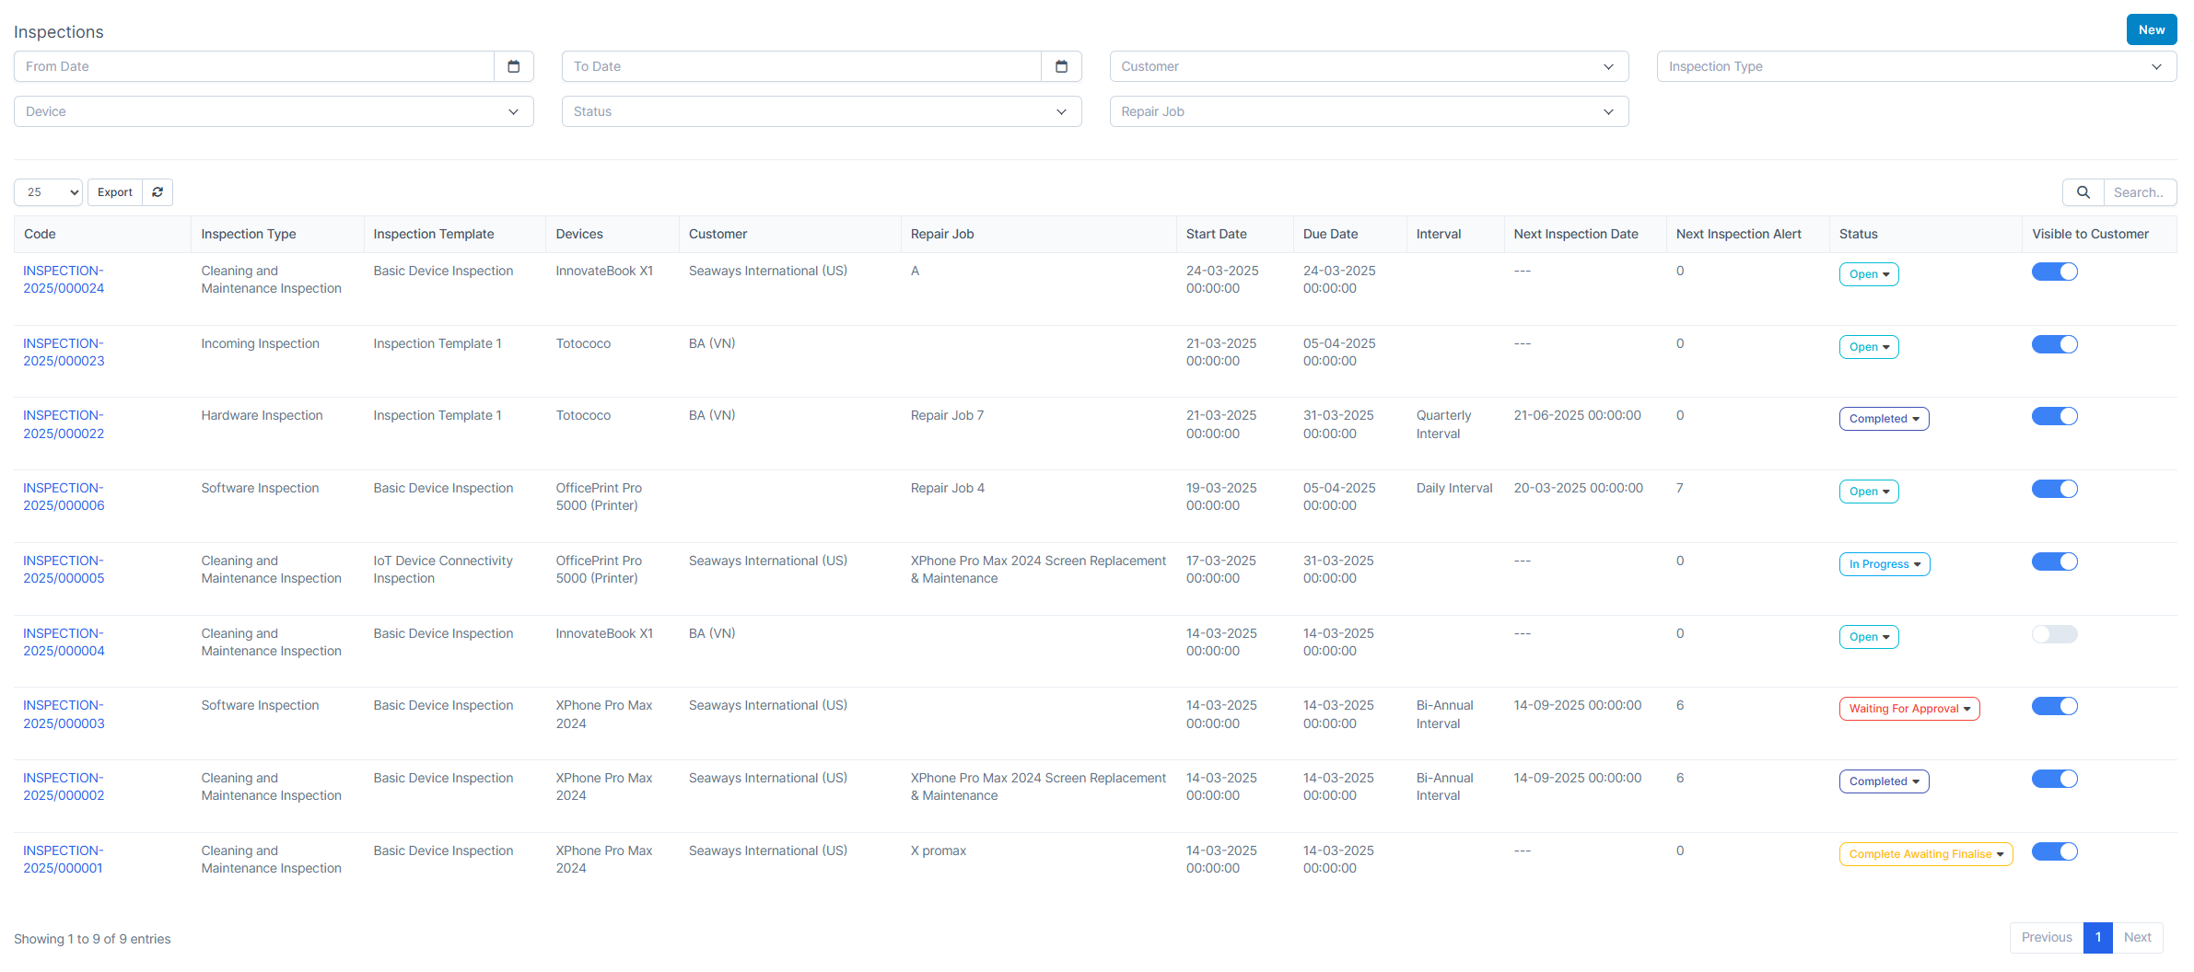Change the page size selector showing 25
Screen dimensions: 2194x972
click(x=48, y=192)
